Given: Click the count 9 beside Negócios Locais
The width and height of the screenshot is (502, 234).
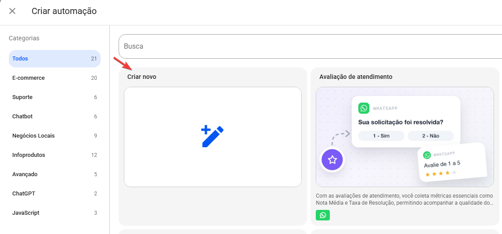Looking at the screenshot, I should click(95, 136).
